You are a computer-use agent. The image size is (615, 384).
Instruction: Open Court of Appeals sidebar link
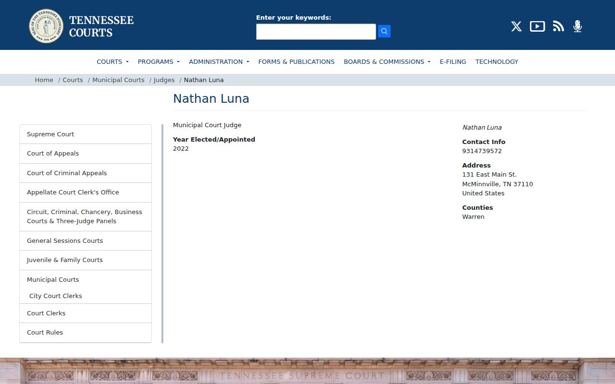[x=86, y=154]
